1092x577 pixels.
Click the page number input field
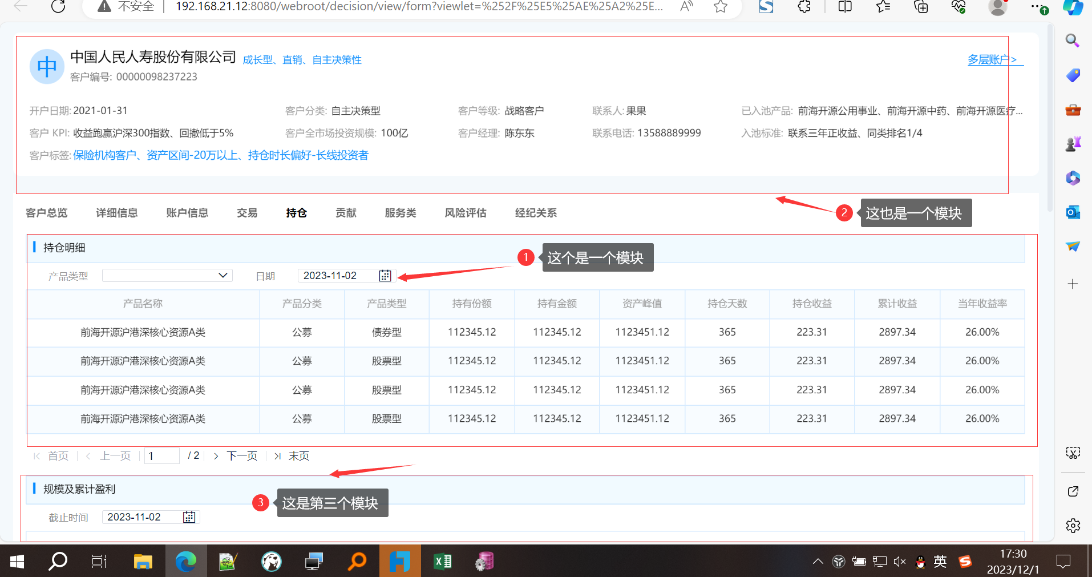[162, 456]
